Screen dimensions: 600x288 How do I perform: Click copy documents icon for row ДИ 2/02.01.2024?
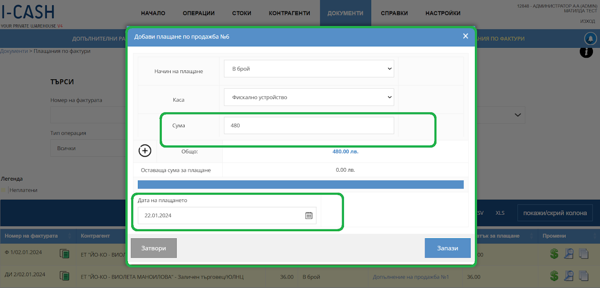point(583,275)
